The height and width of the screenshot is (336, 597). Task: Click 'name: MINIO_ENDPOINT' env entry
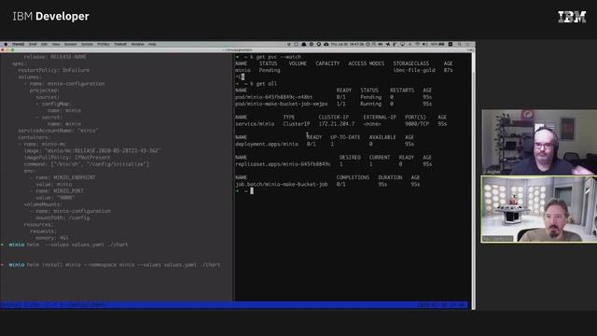click(65, 177)
